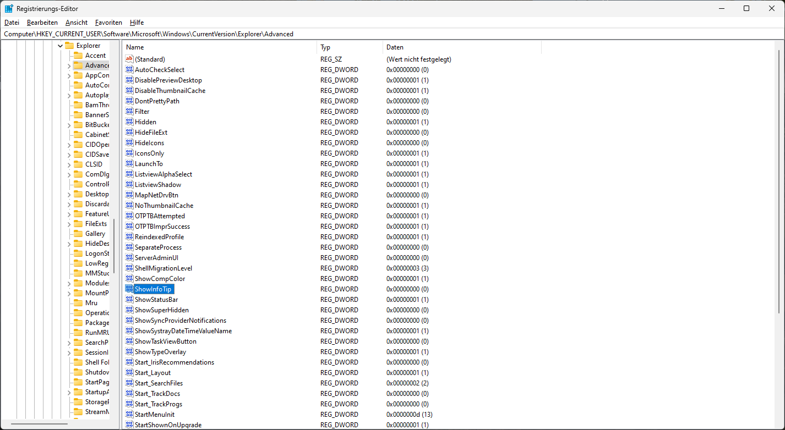Click the Mru folder icon in tree

[78, 303]
